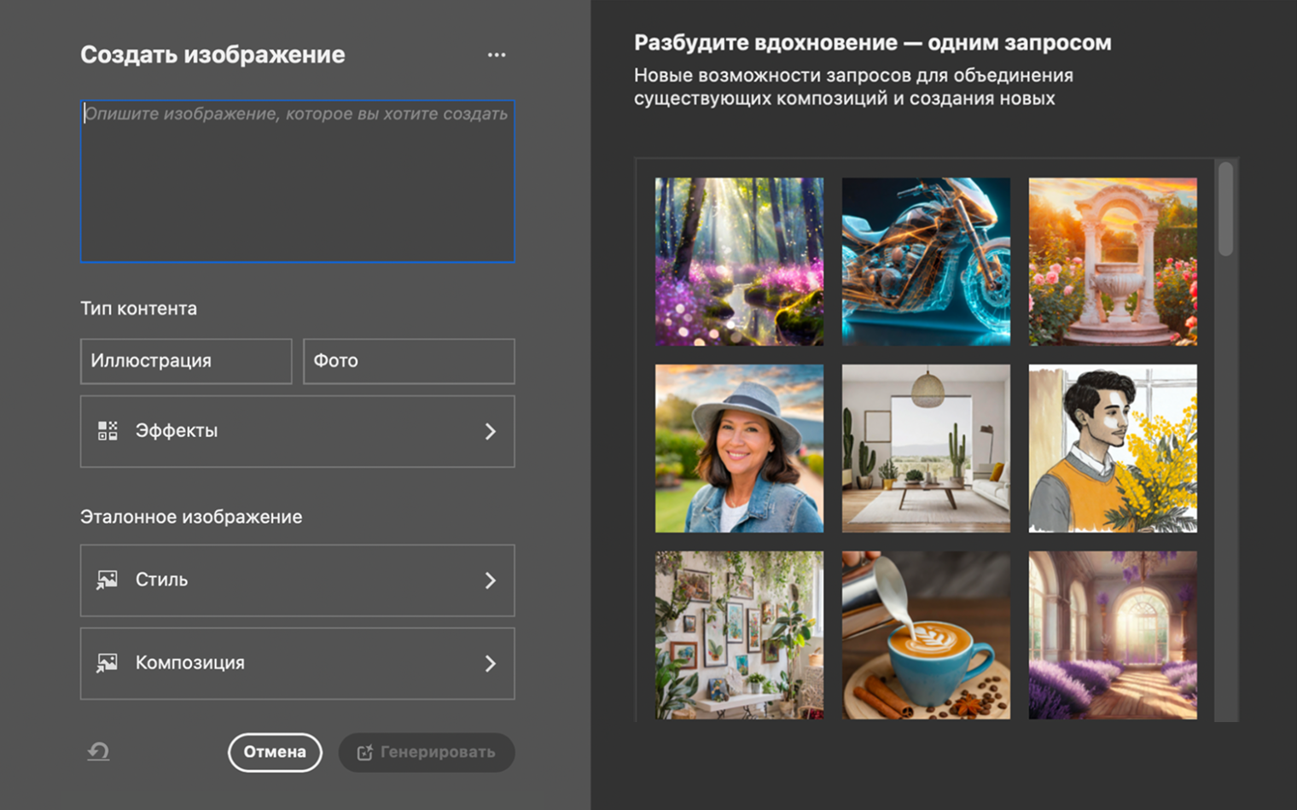Click the Разбудите вдохновение heading
The image size is (1297, 810).
(872, 43)
